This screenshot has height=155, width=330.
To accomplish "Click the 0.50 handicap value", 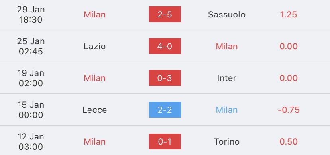I will (x=289, y=142).
